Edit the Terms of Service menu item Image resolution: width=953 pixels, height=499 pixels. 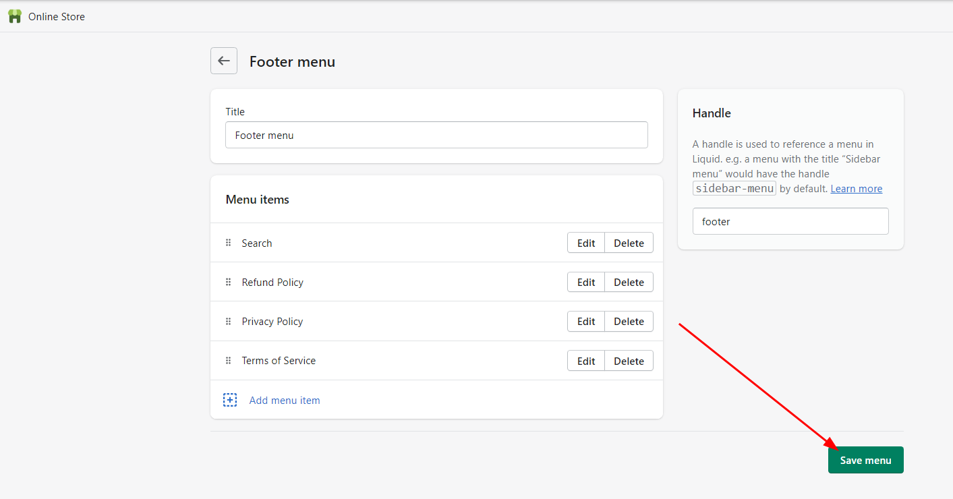pyautogui.click(x=585, y=360)
